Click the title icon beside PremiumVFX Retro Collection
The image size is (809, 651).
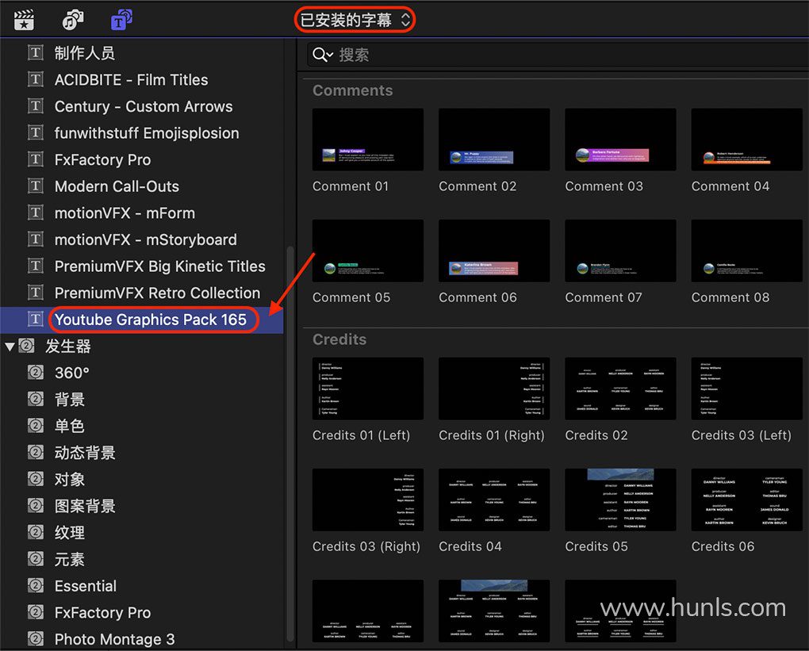tap(35, 293)
